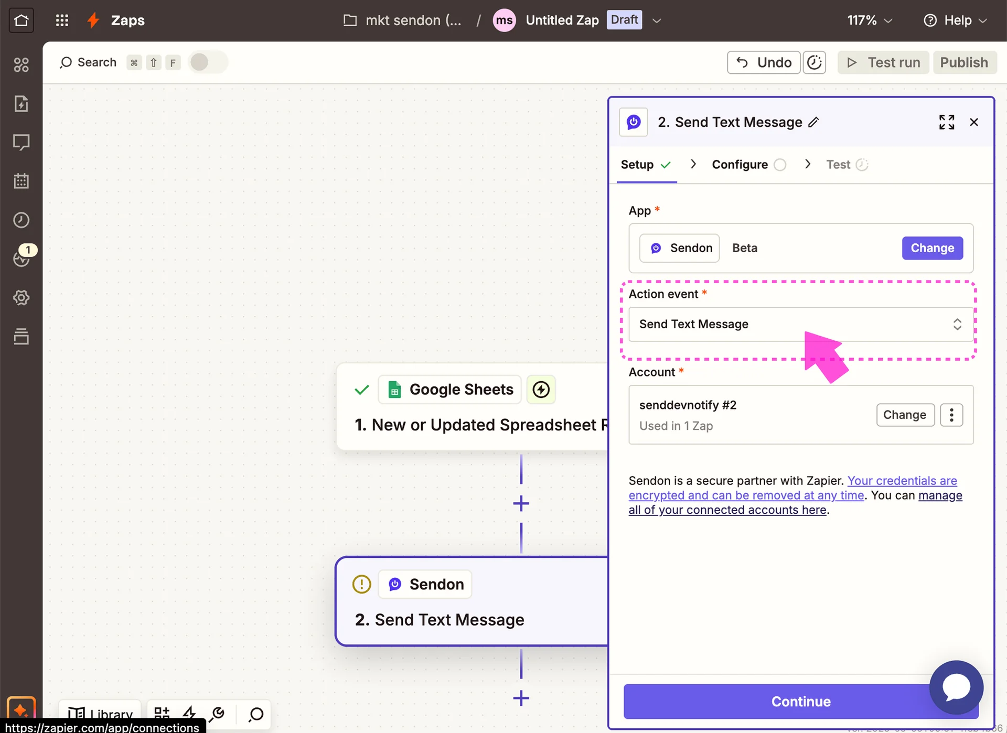
Task: Click the comment icon in left sidebar
Action: 21,142
